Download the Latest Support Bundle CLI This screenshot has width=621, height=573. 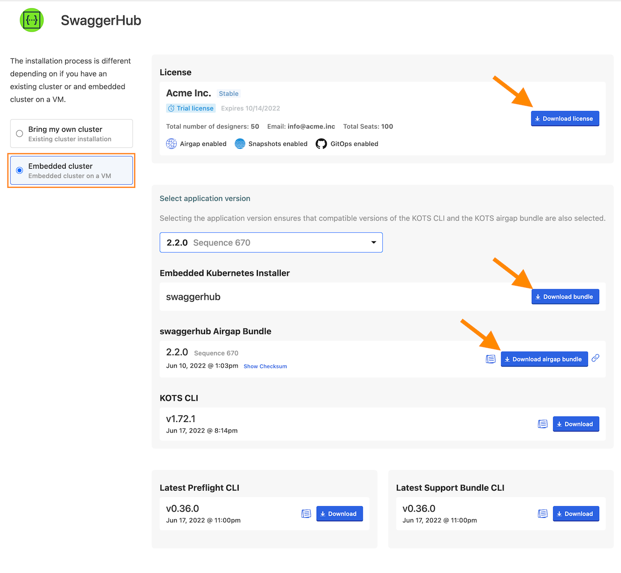click(576, 514)
